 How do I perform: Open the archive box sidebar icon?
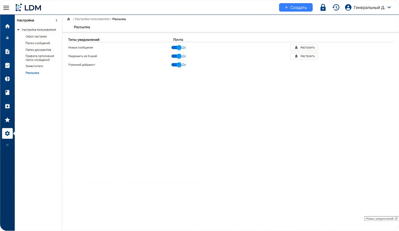point(7,106)
